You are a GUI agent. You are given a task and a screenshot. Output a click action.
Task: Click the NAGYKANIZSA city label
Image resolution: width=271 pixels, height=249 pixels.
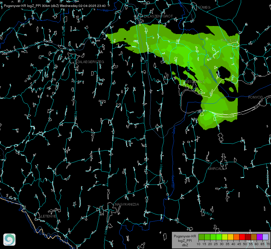[x=127, y=204]
